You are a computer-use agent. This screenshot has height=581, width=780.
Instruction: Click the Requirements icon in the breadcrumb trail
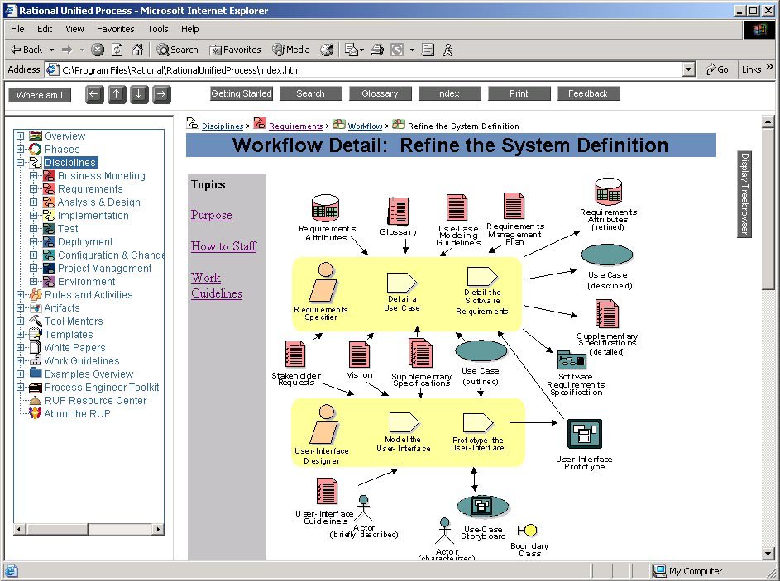(261, 125)
